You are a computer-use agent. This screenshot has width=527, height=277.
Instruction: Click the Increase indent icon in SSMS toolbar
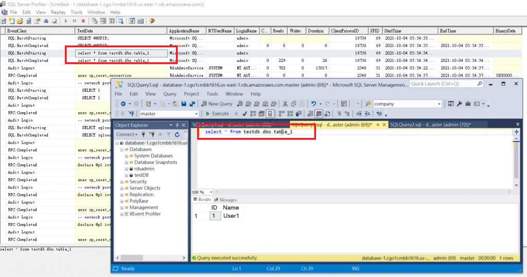367,114
